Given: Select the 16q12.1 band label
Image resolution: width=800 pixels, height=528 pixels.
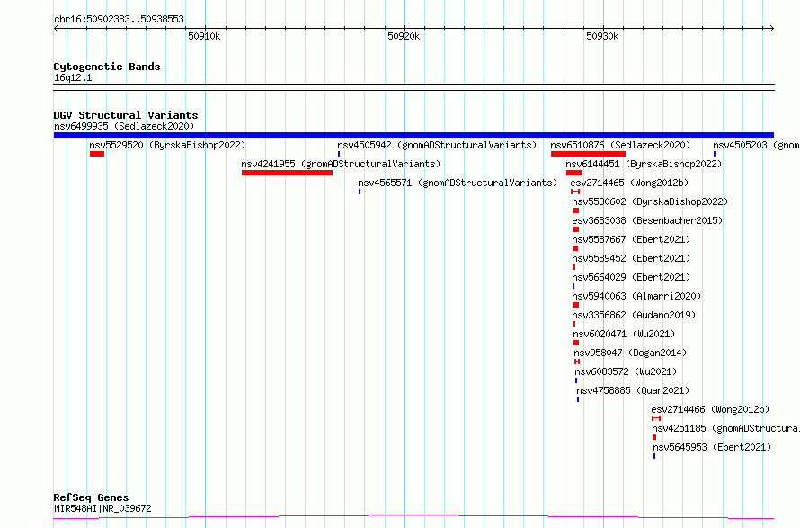Looking at the screenshot, I should click(73, 77).
